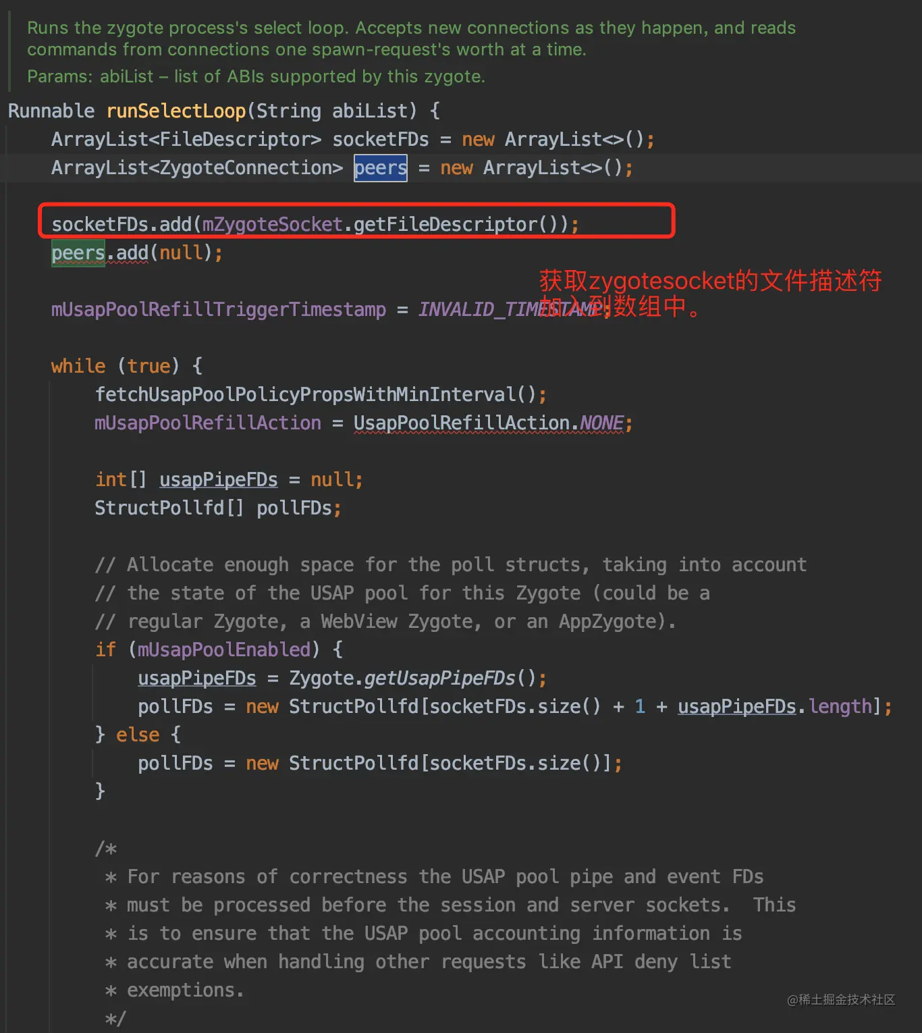Click mUsapPoolRefillAction field assignment
Viewport: 922px width, 1033px height.
(208, 423)
